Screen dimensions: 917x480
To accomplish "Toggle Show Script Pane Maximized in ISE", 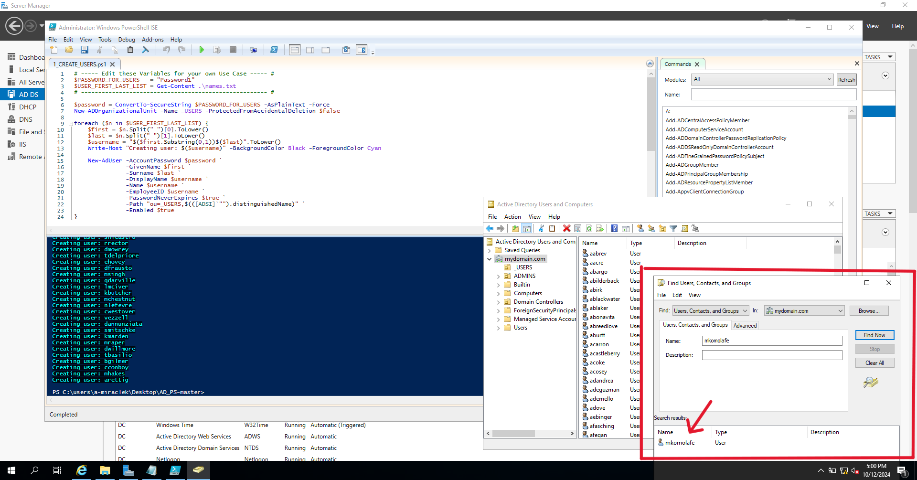I will [325, 50].
